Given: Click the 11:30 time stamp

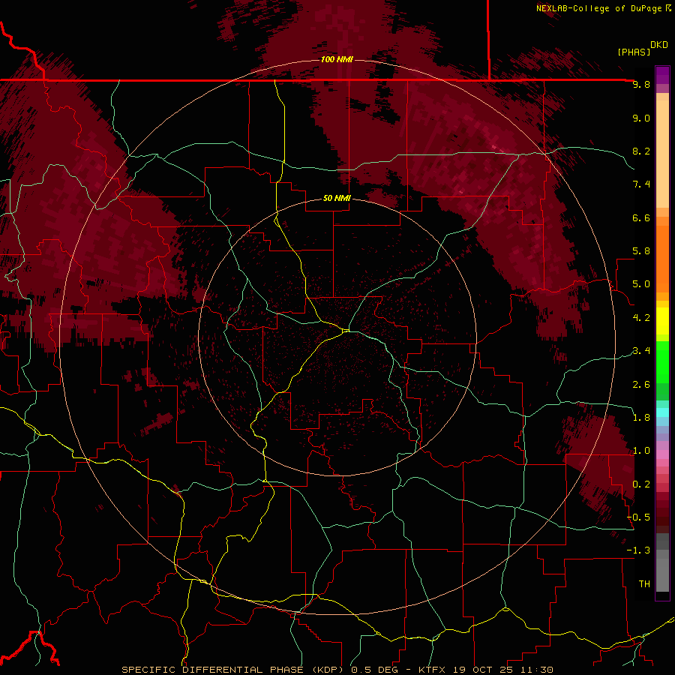Looking at the screenshot, I should click(x=536, y=670).
